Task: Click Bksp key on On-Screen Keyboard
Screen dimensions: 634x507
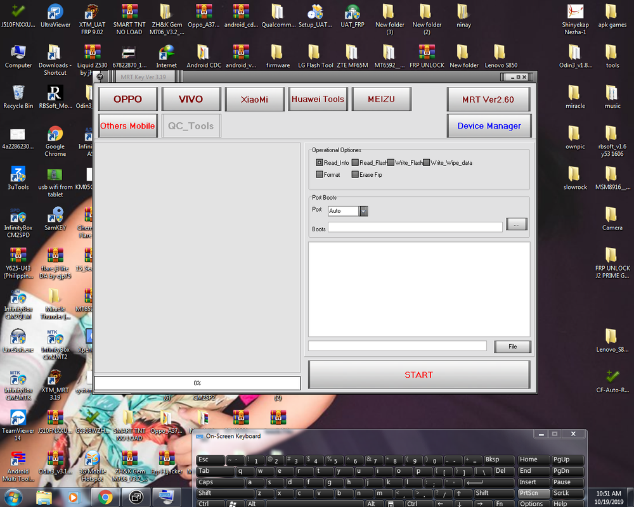Action: [x=499, y=459]
